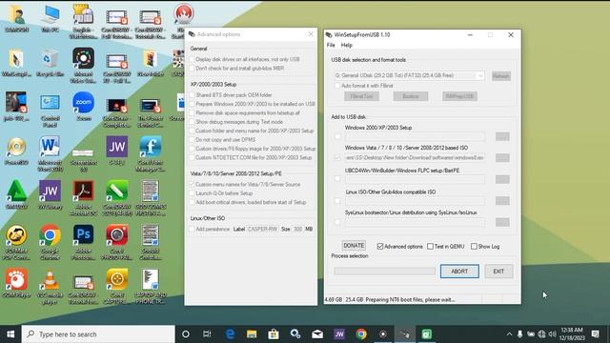Select the GOM Player desktop shortcut
This screenshot has width=610, height=343.
(16, 283)
